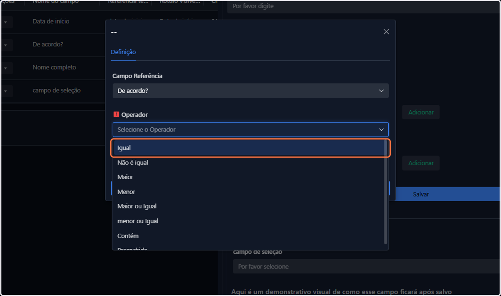The height and width of the screenshot is (296, 501).
Task: Open the Campo Referência dropdown
Action: click(x=250, y=91)
